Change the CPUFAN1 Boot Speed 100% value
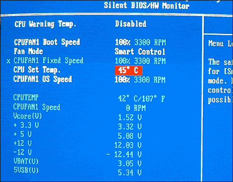The width and height of the screenshot is (233, 182). click(x=123, y=42)
